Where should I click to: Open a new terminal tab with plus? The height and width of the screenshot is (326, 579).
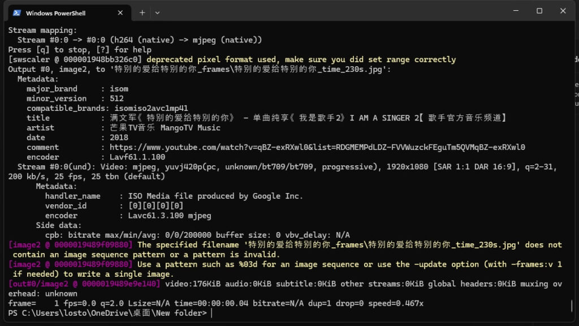[142, 13]
